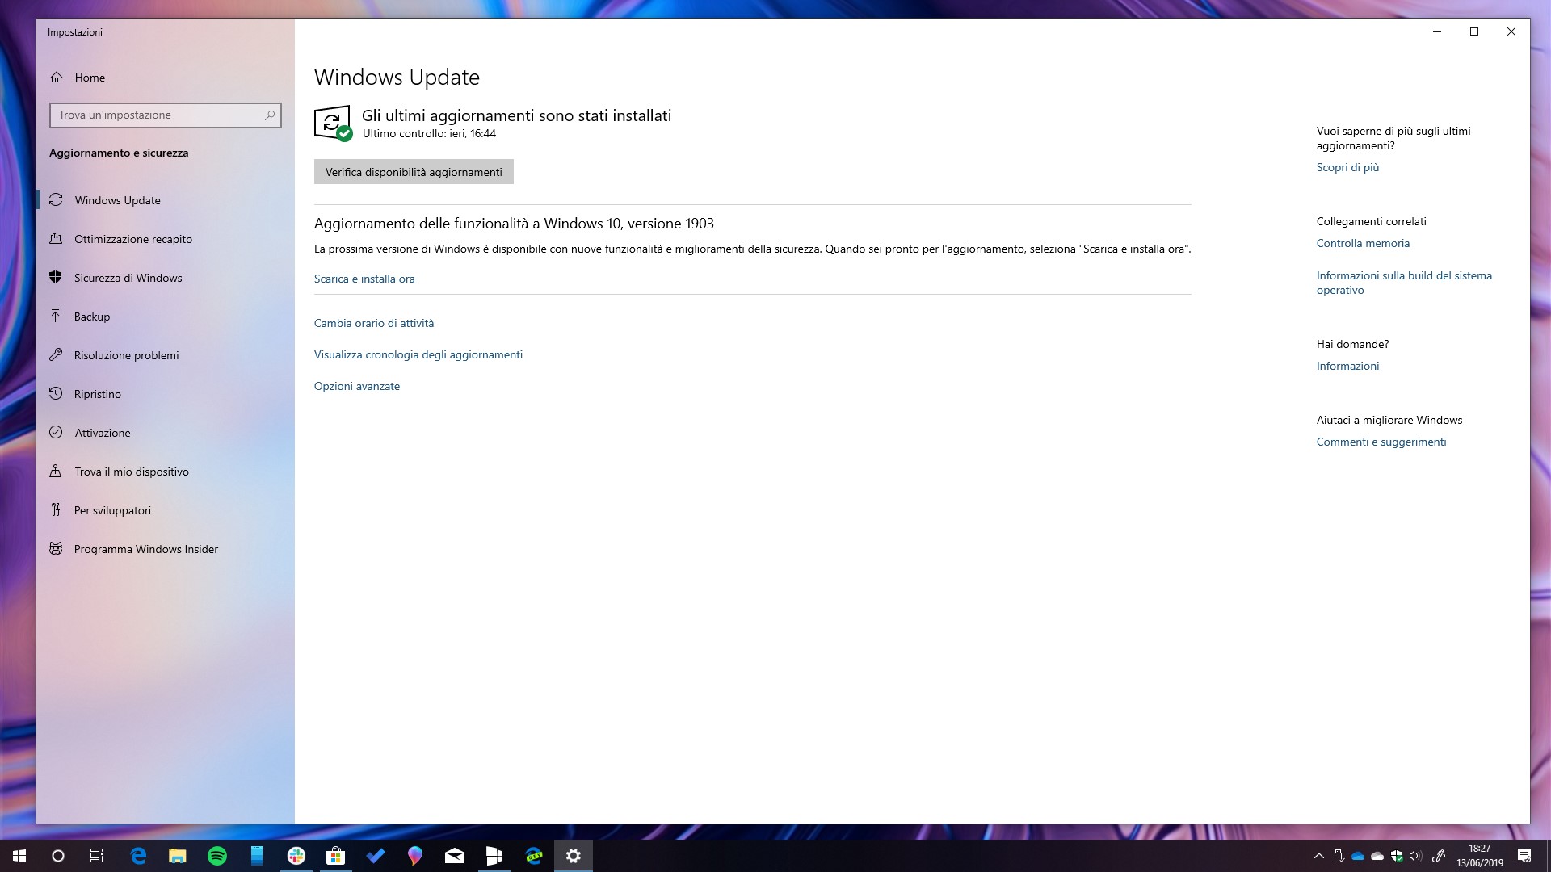This screenshot has height=872, width=1551.
Task: Open Programma Windows Insider page
Action: [165, 549]
